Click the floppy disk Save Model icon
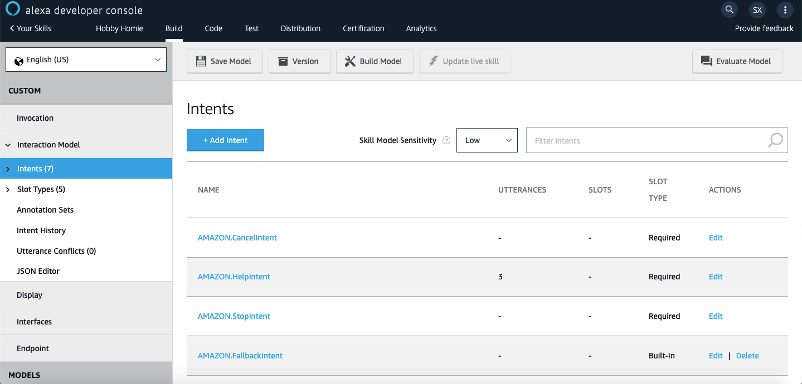This screenshot has width=802, height=384. (x=201, y=61)
